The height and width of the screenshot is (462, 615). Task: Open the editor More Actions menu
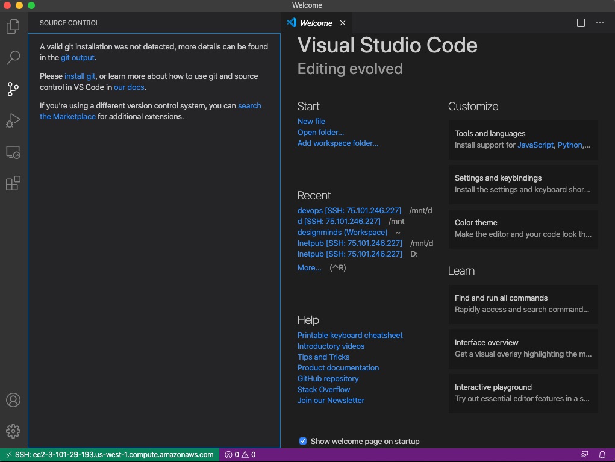(600, 23)
